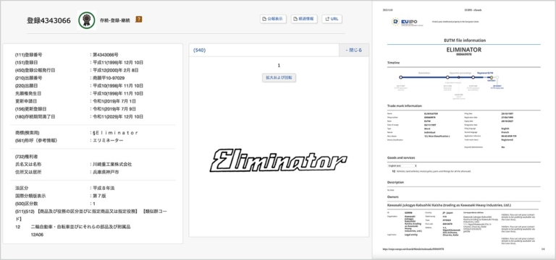
Task: Select the address 兵庫県神戸市
Action: pyautogui.click(x=106, y=172)
